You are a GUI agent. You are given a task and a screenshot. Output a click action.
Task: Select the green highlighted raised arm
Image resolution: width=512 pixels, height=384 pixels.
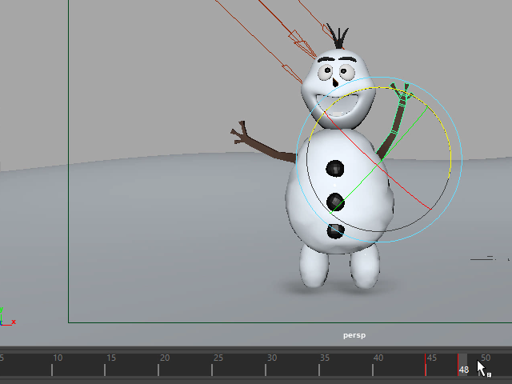pyautogui.click(x=396, y=122)
